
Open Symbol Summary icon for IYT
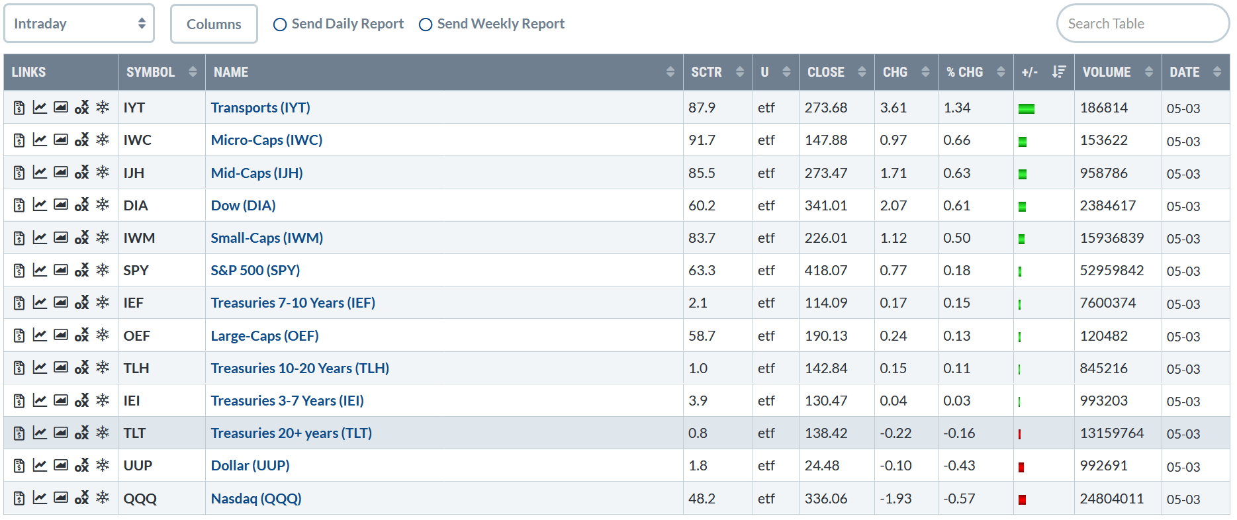pos(19,107)
